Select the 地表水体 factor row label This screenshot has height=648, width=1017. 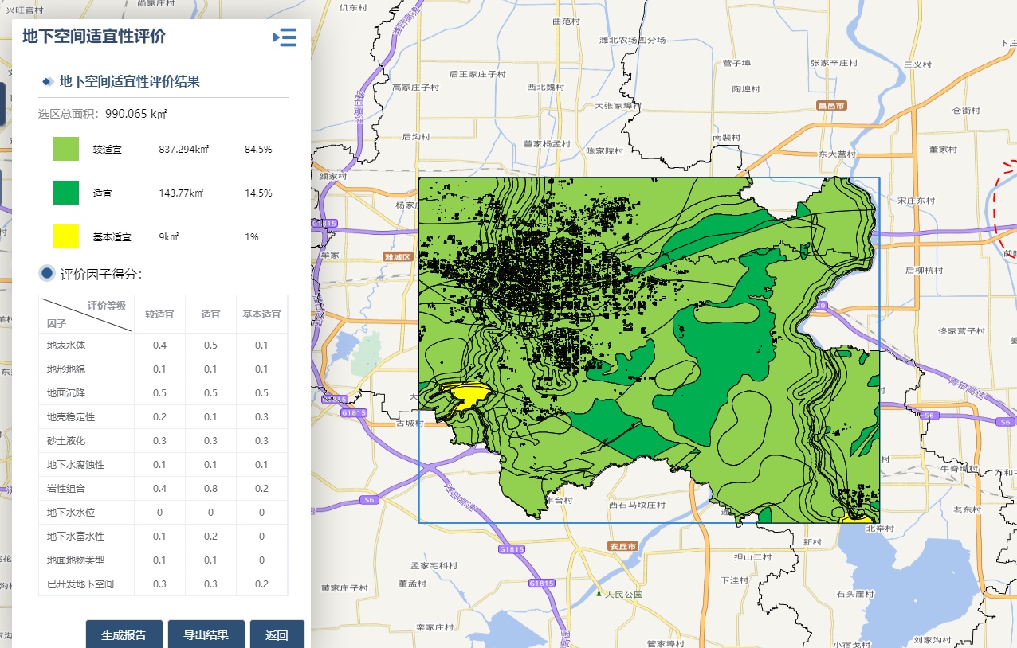click(66, 345)
